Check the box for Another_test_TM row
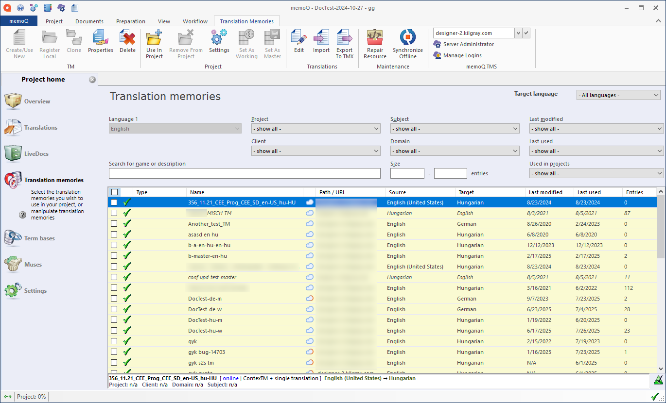 tap(114, 224)
